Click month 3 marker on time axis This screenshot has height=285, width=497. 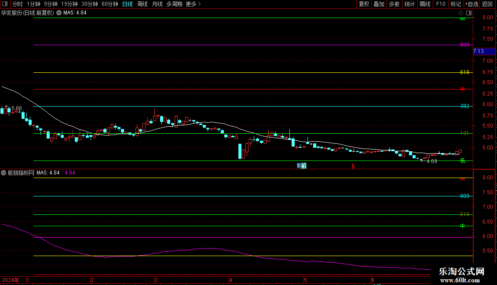tap(156, 280)
